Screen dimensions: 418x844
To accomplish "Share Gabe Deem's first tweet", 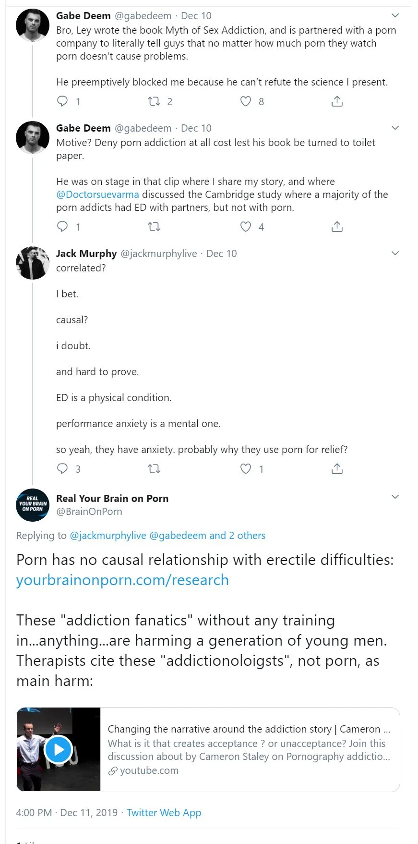I will (337, 101).
